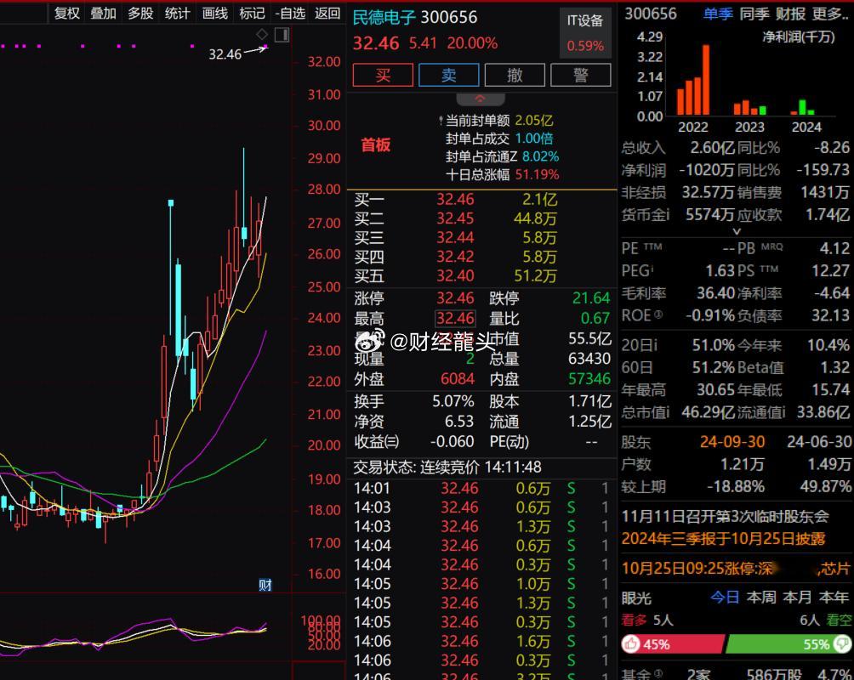
Task: Open 10月25日09:25涨停 news line
Action: [736, 569]
